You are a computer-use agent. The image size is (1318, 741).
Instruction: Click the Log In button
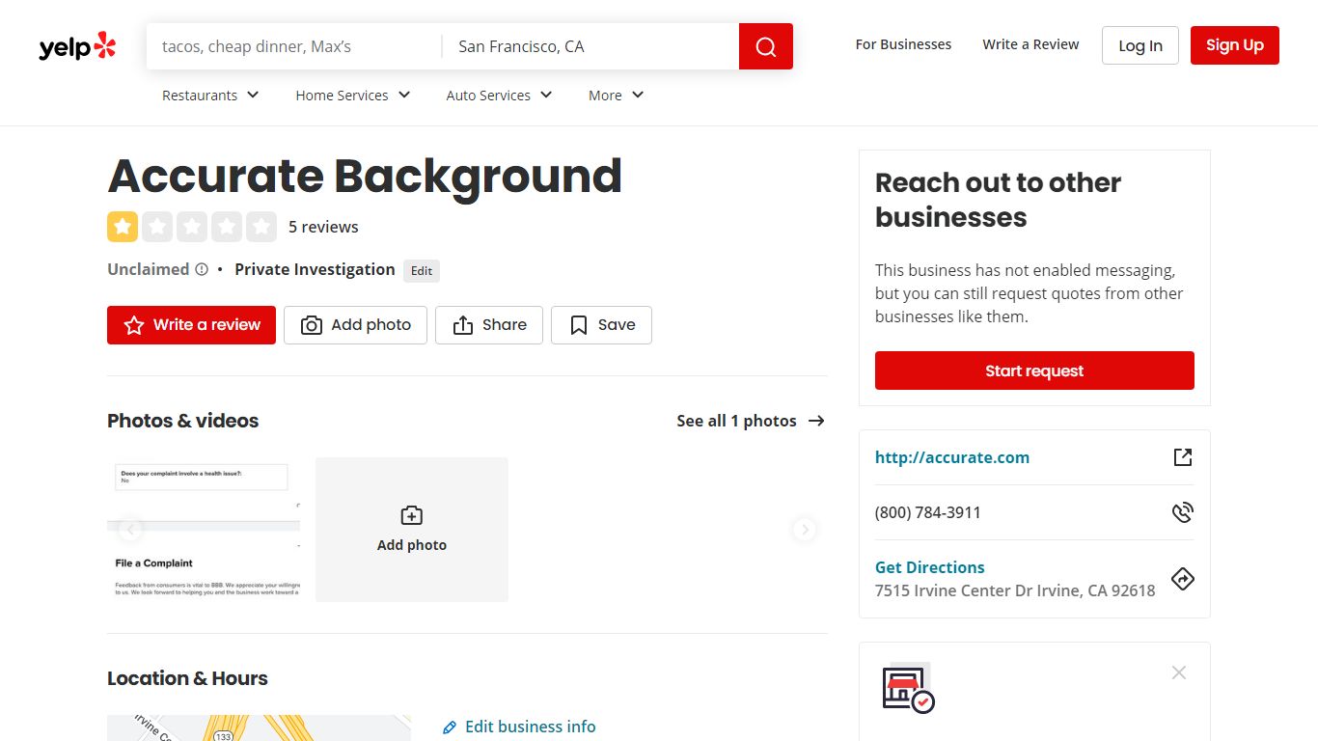pyautogui.click(x=1140, y=45)
